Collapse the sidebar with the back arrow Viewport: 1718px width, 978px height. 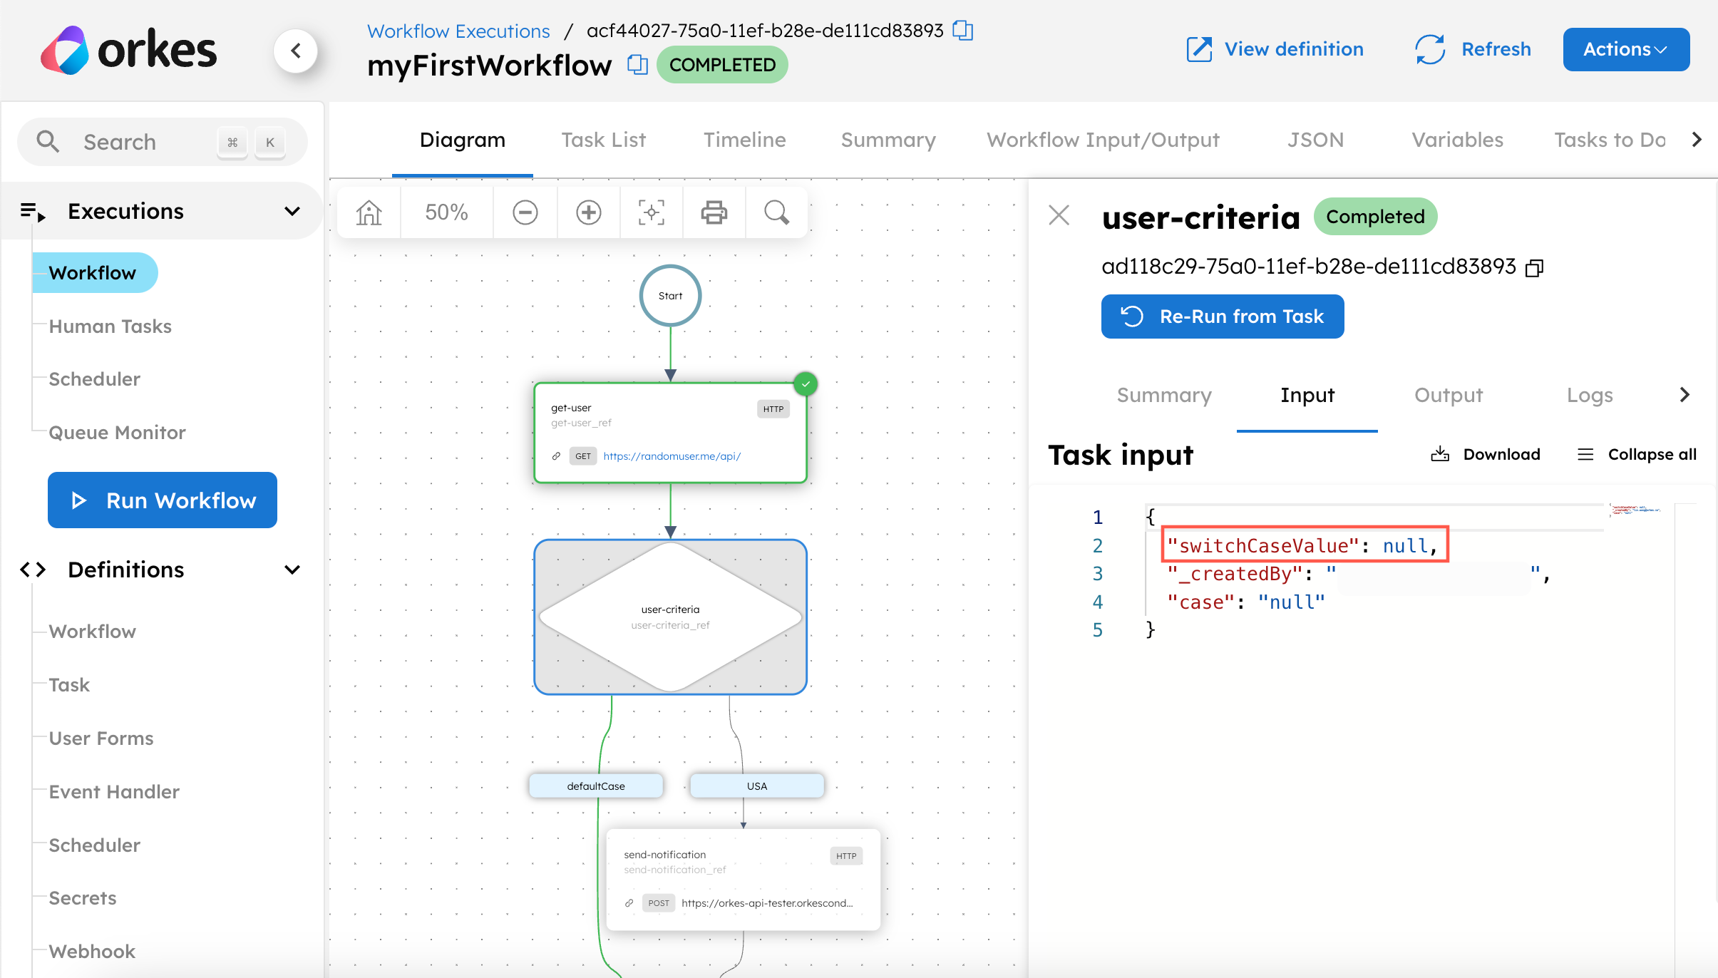[x=296, y=51]
